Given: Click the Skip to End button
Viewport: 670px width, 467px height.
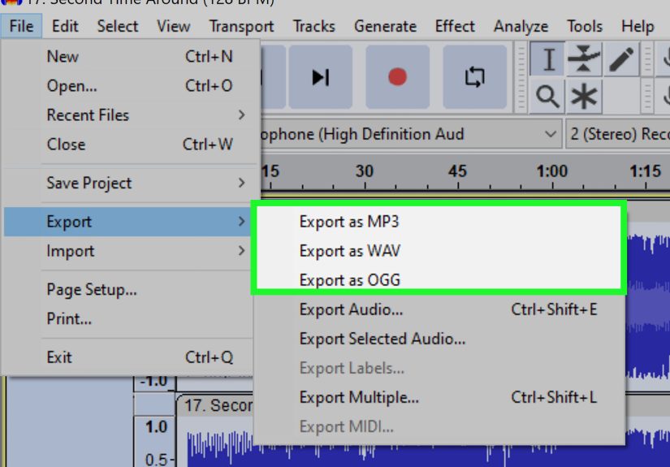Looking at the screenshot, I should 321,77.
